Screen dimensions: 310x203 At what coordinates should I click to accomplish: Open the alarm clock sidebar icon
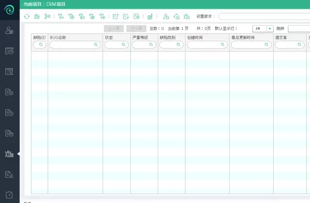(x=9, y=195)
